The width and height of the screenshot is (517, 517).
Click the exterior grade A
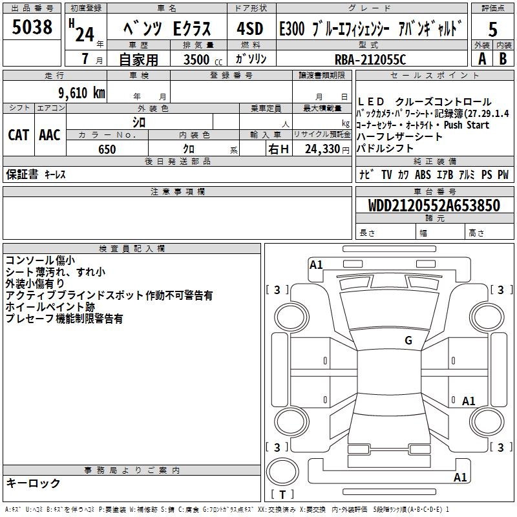pyautogui.click(x=482, y=59)
